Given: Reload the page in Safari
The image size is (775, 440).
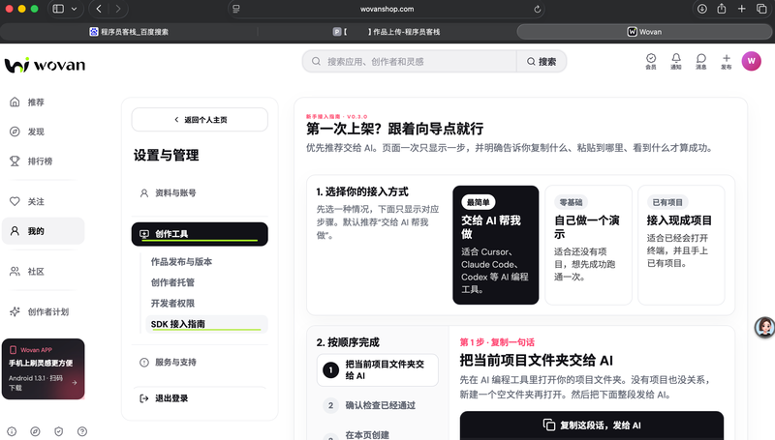Looking at the screenshot, I should click(x=538, y=9).
